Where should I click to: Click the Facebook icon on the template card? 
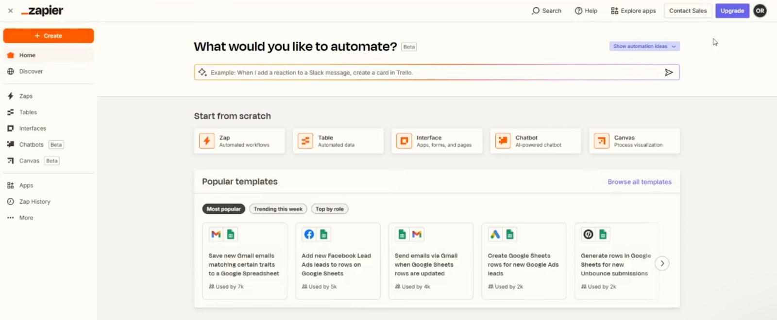(309, 235)
